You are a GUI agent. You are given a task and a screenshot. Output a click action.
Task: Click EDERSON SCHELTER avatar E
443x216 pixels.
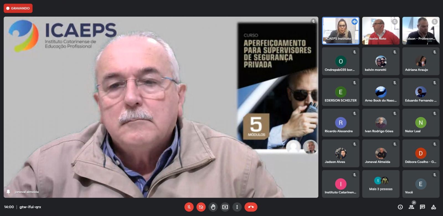point(341,92)
